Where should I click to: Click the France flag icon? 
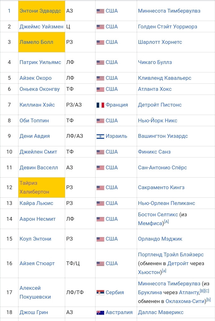(x=100, y=105)
